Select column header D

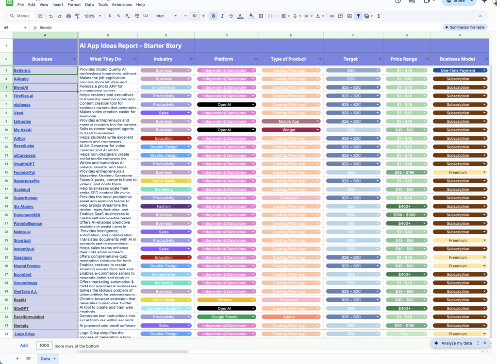coord(226,35)
